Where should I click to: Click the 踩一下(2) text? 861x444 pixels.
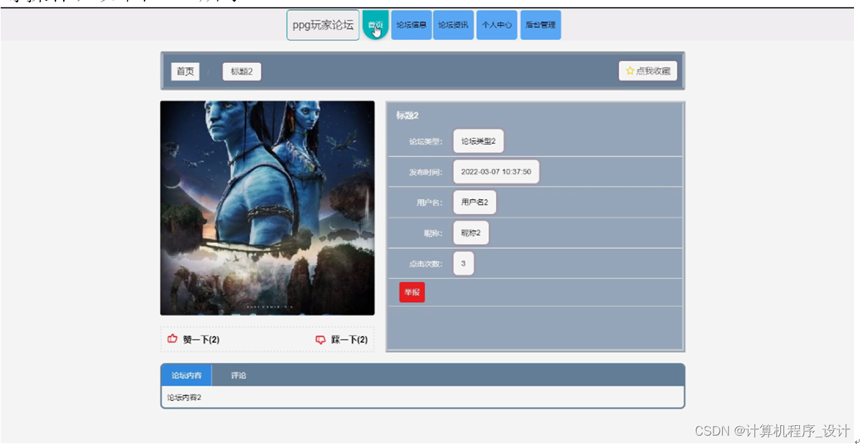(x=349, y=340)
